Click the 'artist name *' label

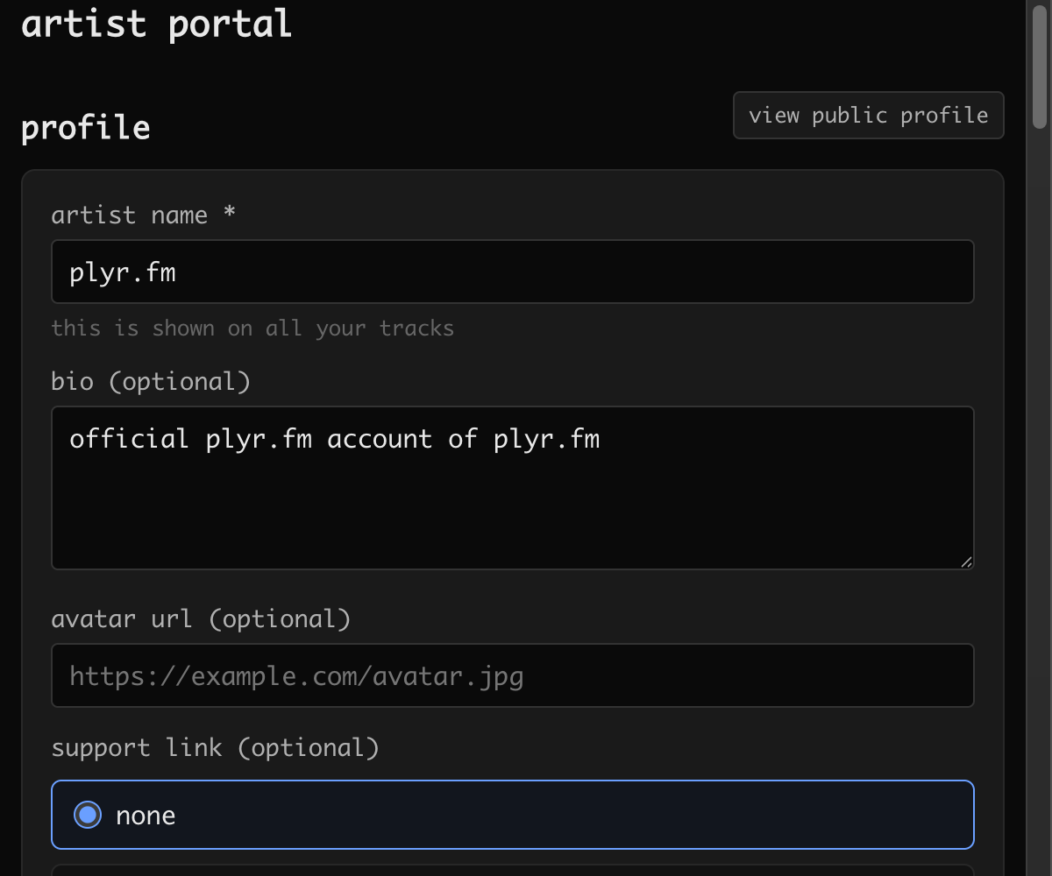pyautogui.click(x=142, y=215)
